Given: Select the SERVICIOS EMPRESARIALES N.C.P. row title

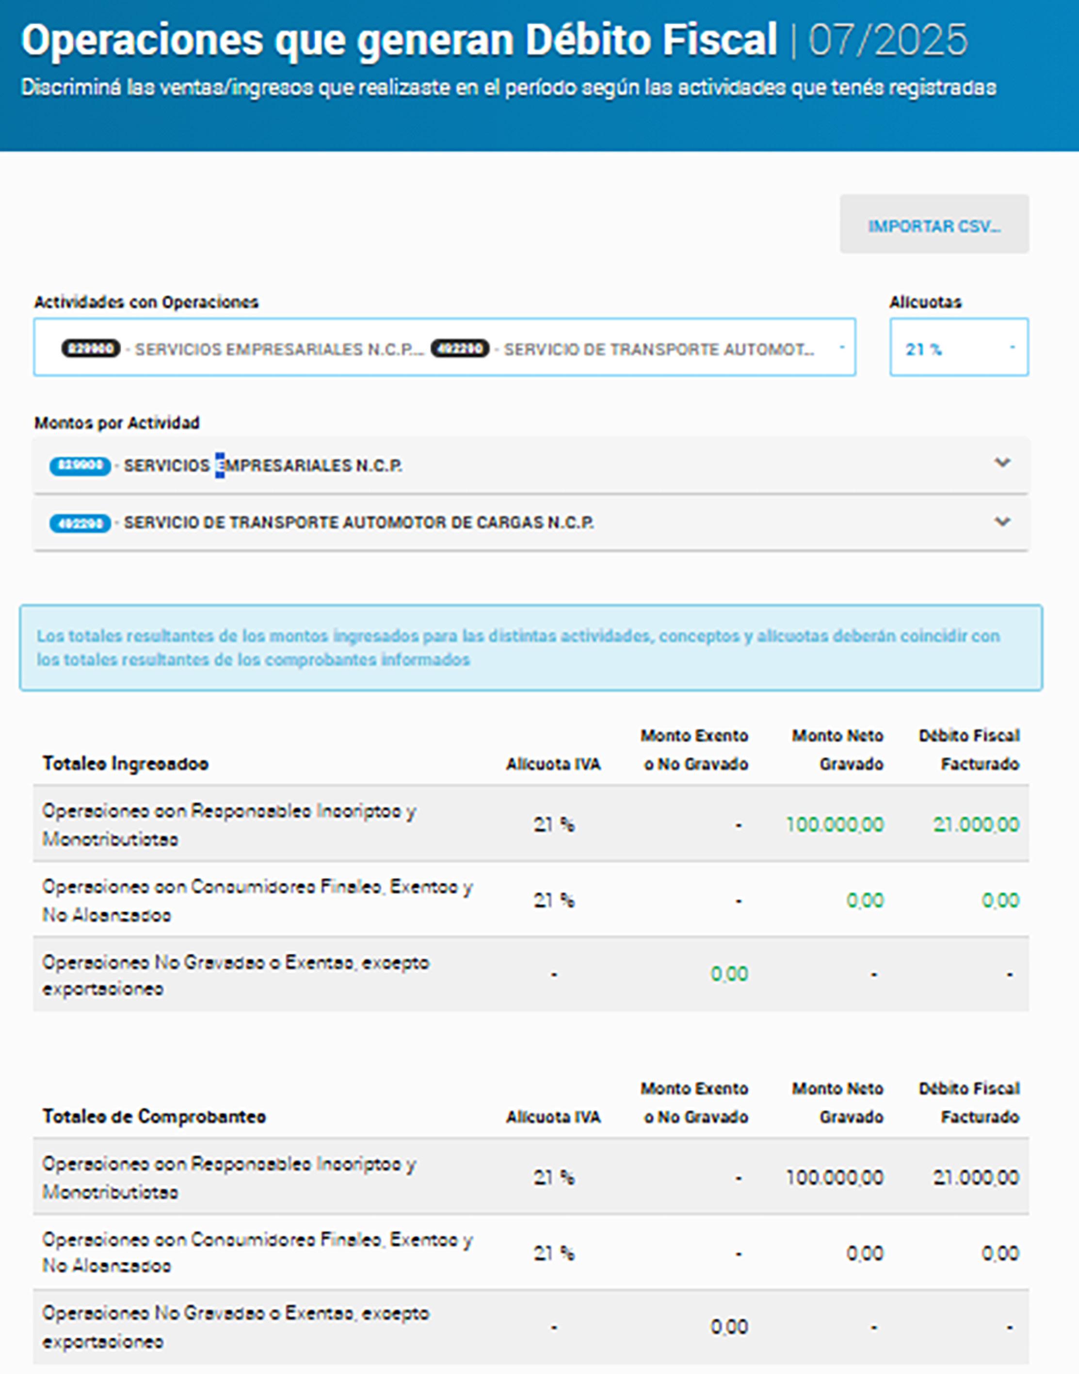Looking at the screenshot, I should (263, 466).
